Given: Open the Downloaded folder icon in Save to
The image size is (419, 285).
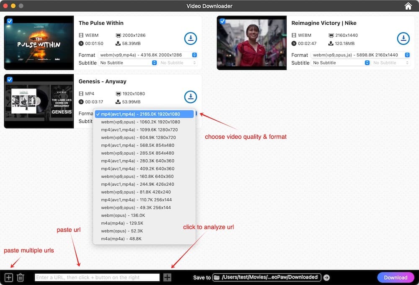Looking at the screenshot, I should point(216,277).
